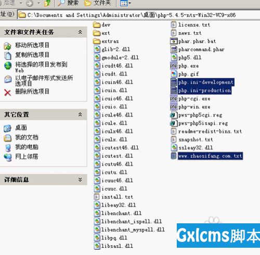Click Move the selected items link
This screenshot has height=255, width=260.
coord(32,45)
